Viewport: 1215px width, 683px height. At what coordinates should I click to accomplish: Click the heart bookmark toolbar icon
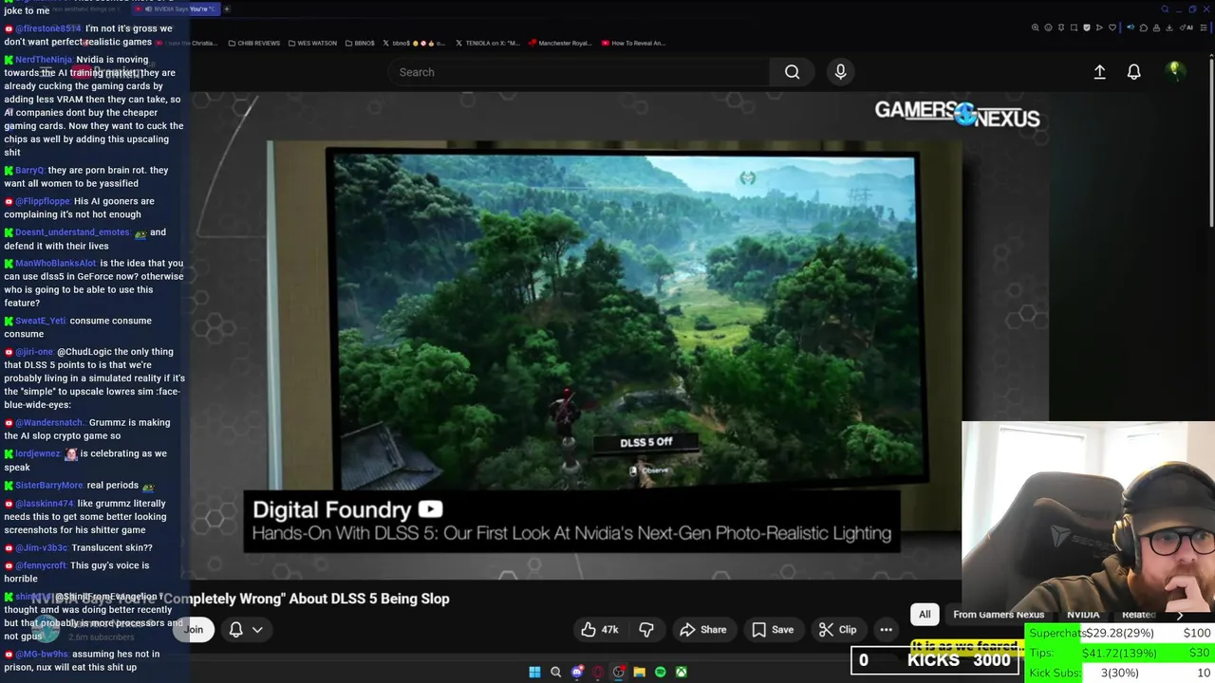click(x=1112, y=28)
